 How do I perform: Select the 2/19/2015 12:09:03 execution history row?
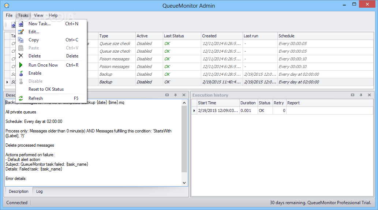tap(282, 110)
